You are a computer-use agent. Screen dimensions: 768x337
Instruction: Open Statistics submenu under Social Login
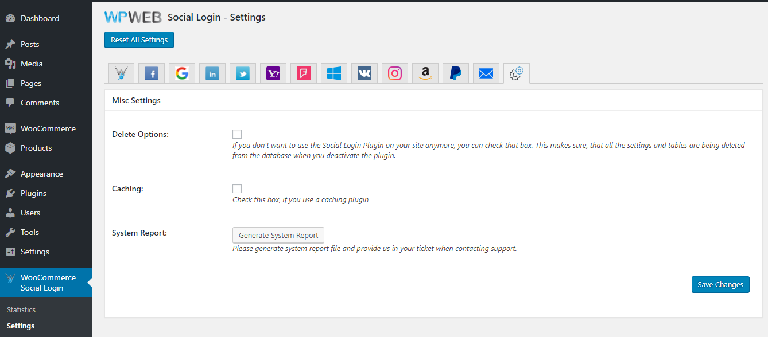21,309
